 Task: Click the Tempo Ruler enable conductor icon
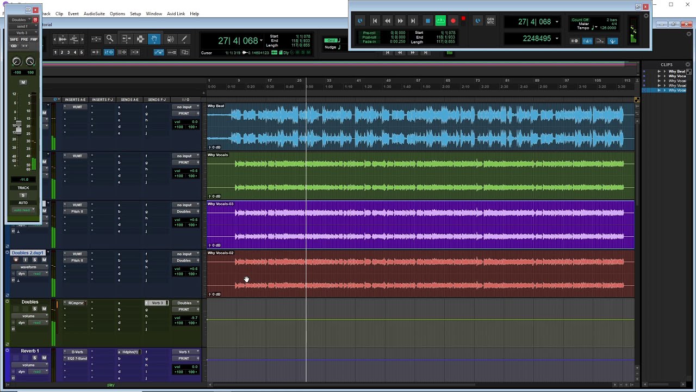point(612,41)
